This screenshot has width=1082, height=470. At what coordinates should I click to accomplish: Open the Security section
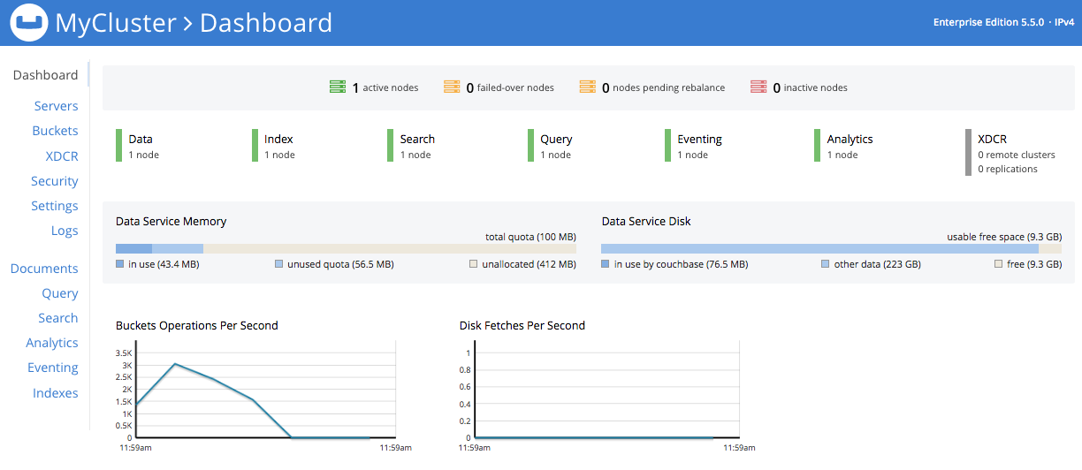pyautogui.click(x=55, y=181)
